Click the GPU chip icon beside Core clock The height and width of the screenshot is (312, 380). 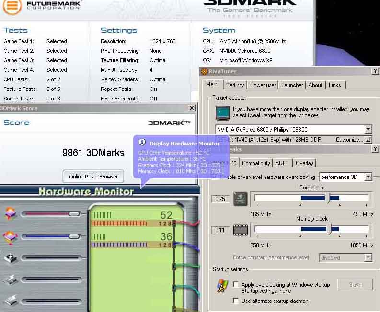240,199
